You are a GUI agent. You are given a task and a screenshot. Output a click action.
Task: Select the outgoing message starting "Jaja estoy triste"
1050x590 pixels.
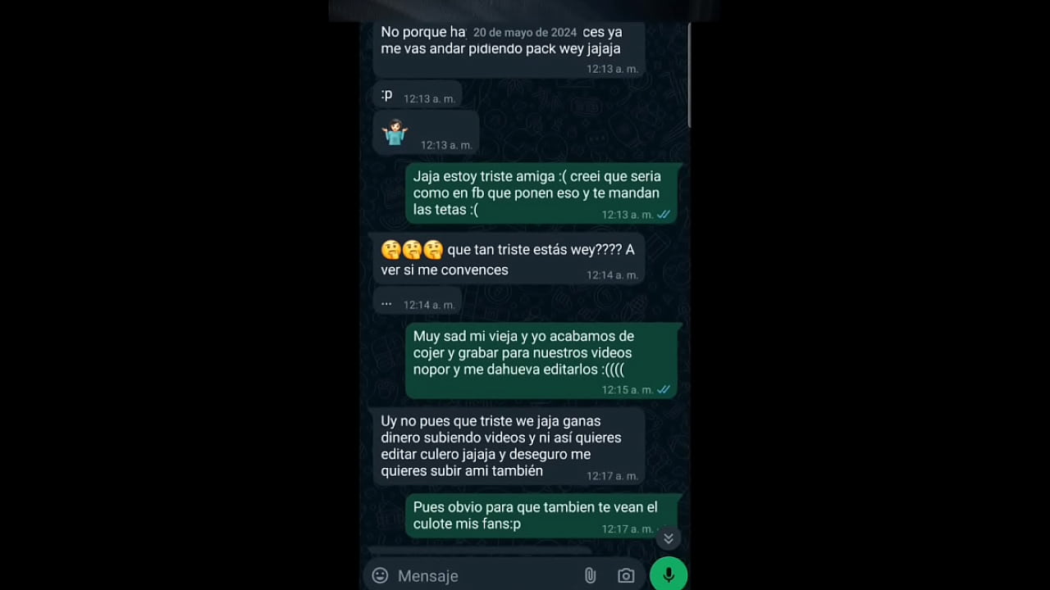point(541,193)
